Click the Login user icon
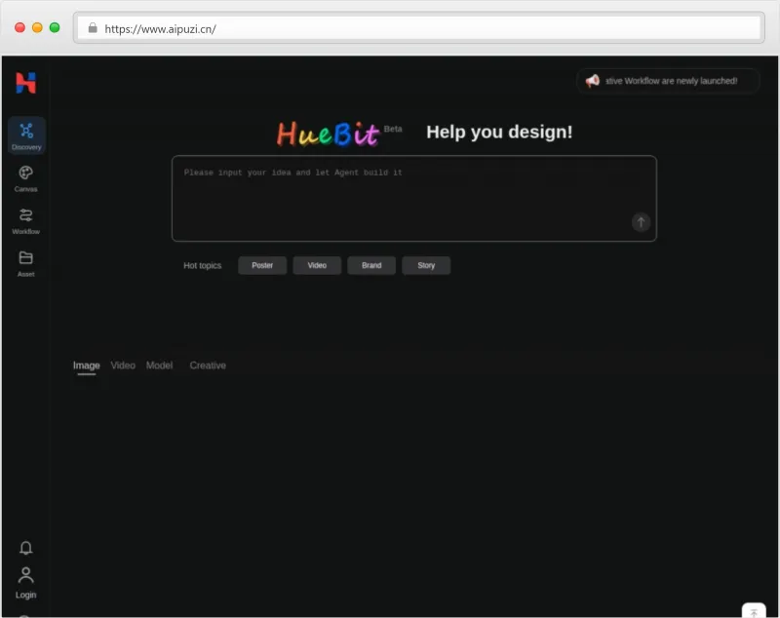This screenshot has width=780, height=618. coord(24,575)
